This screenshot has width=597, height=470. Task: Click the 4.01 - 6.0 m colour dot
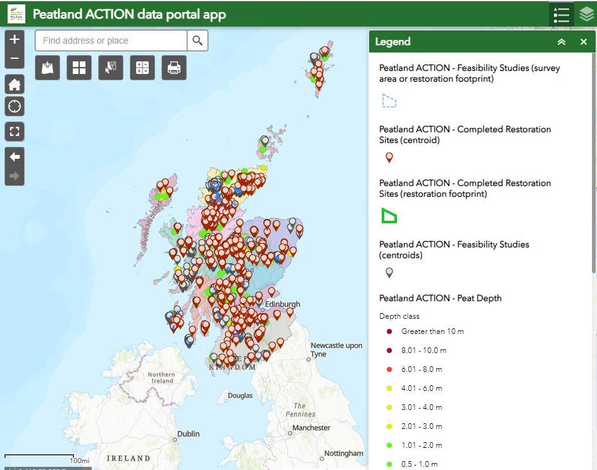[x=389, y=388]
